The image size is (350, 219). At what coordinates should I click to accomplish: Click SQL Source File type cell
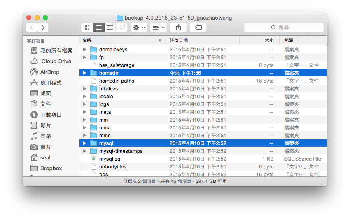click(x=303, y=159)
